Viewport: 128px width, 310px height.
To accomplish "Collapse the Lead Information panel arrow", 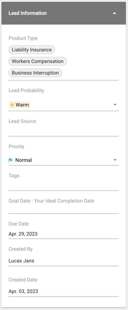I will click(x=114, y=13).
